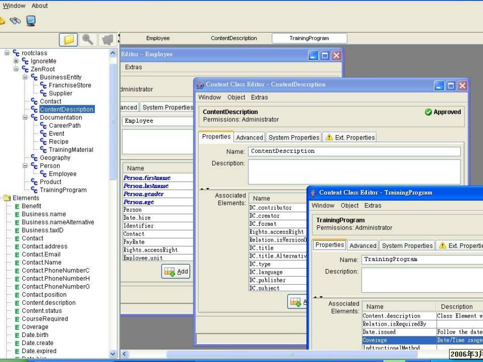
Task: Click the Name field in ContentDescription editor
Action: click(354, 151)
